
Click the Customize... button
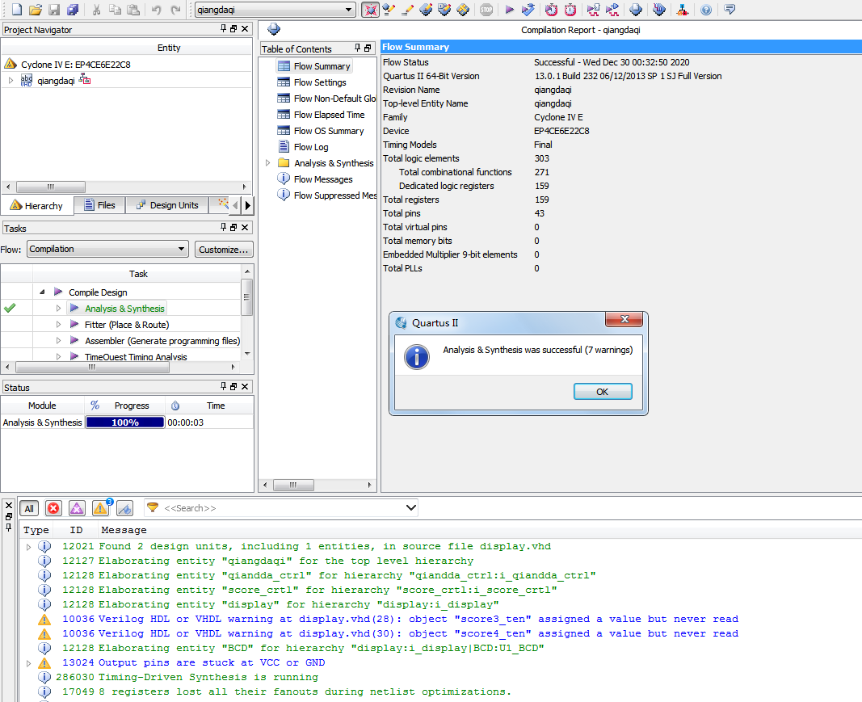tap(224, 250)
